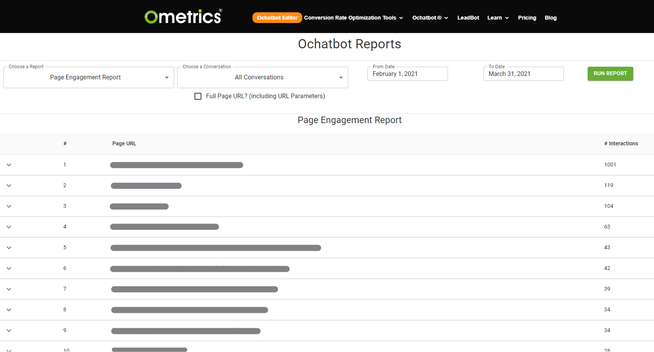The image size is (654, 352).
Task: Run the report
Action: point(610,74)
